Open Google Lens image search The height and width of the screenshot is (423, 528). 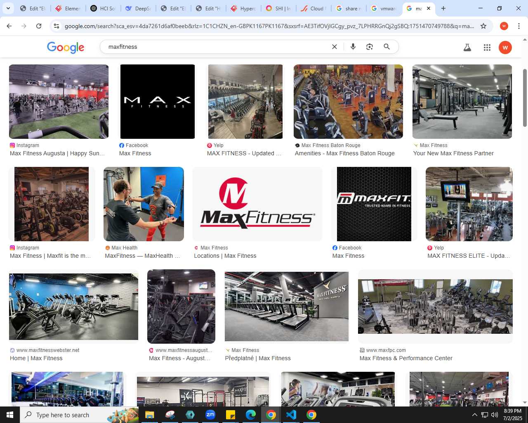(370, 47)
